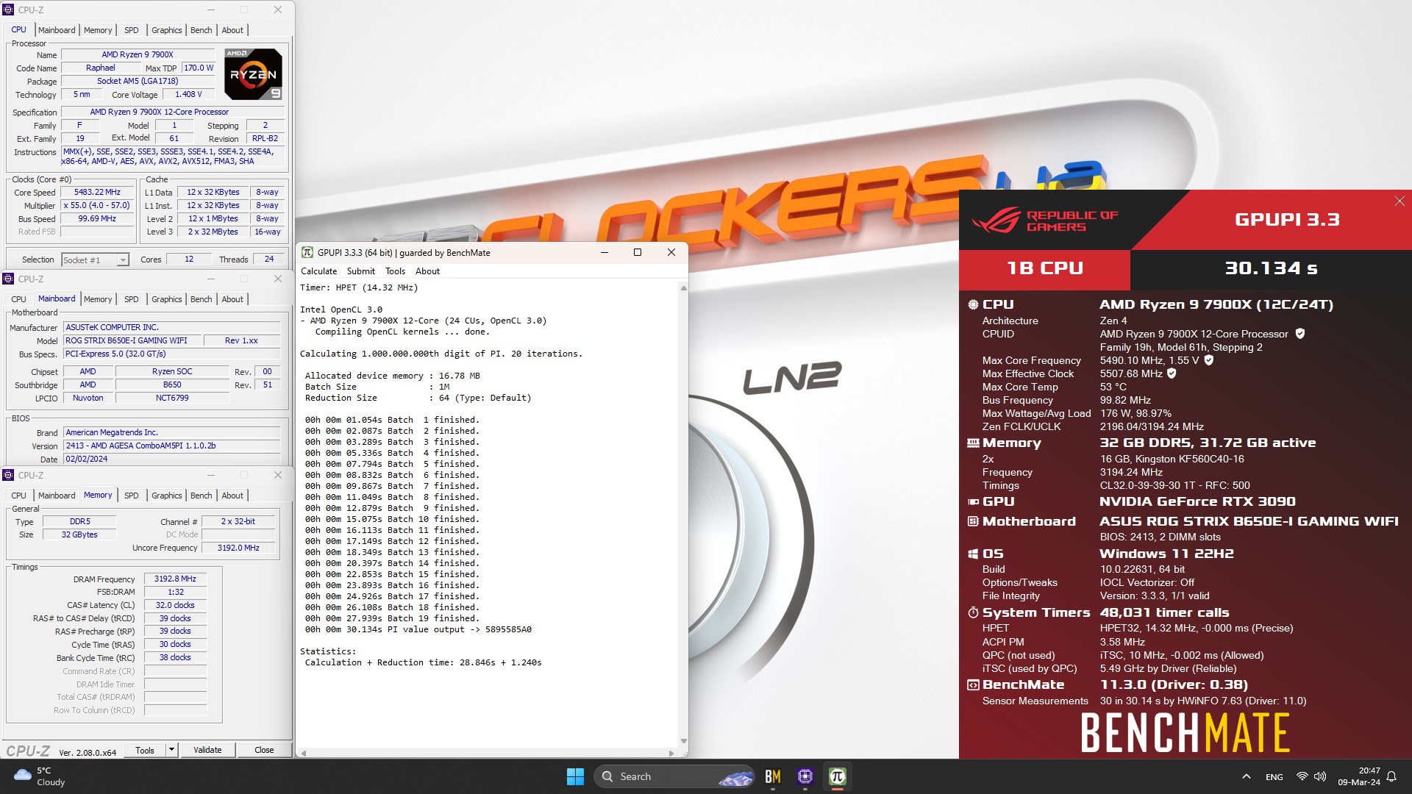The image size is (1412, 794).
Task: Click the CPU-Z Memory window title icon
Action: coord(8,475)
